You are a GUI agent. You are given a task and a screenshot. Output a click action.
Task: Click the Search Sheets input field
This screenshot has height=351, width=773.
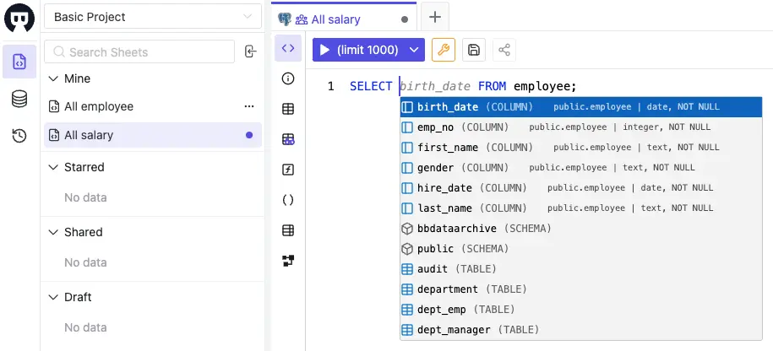(x=139, y=52)
